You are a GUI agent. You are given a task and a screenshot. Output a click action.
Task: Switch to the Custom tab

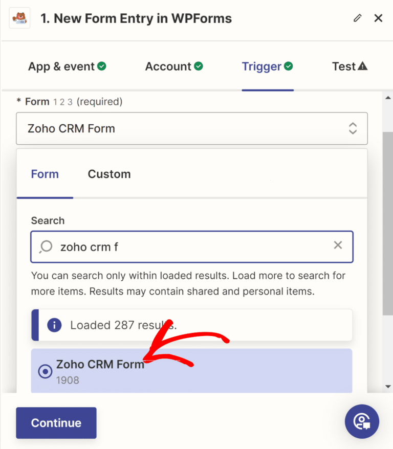pos(109,174)
